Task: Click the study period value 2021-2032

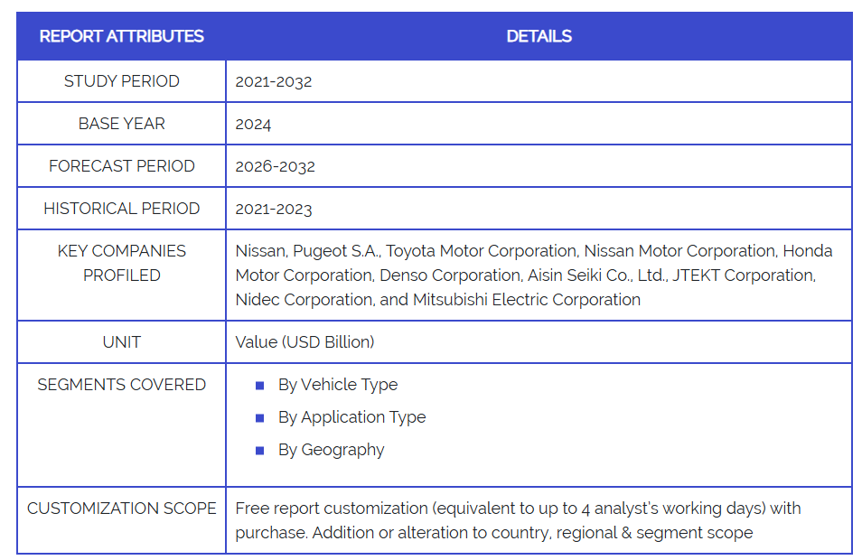Action: [274, 81]
